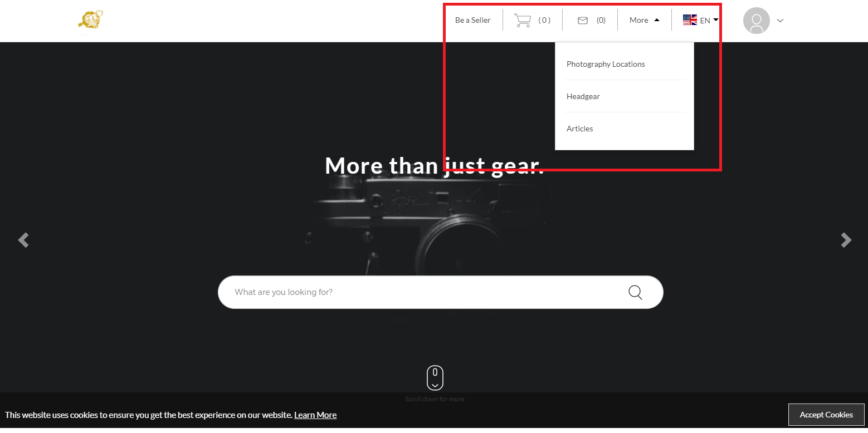Open the EN language dropdown
This screenshot has width=868, height=433.
point(709,20)
